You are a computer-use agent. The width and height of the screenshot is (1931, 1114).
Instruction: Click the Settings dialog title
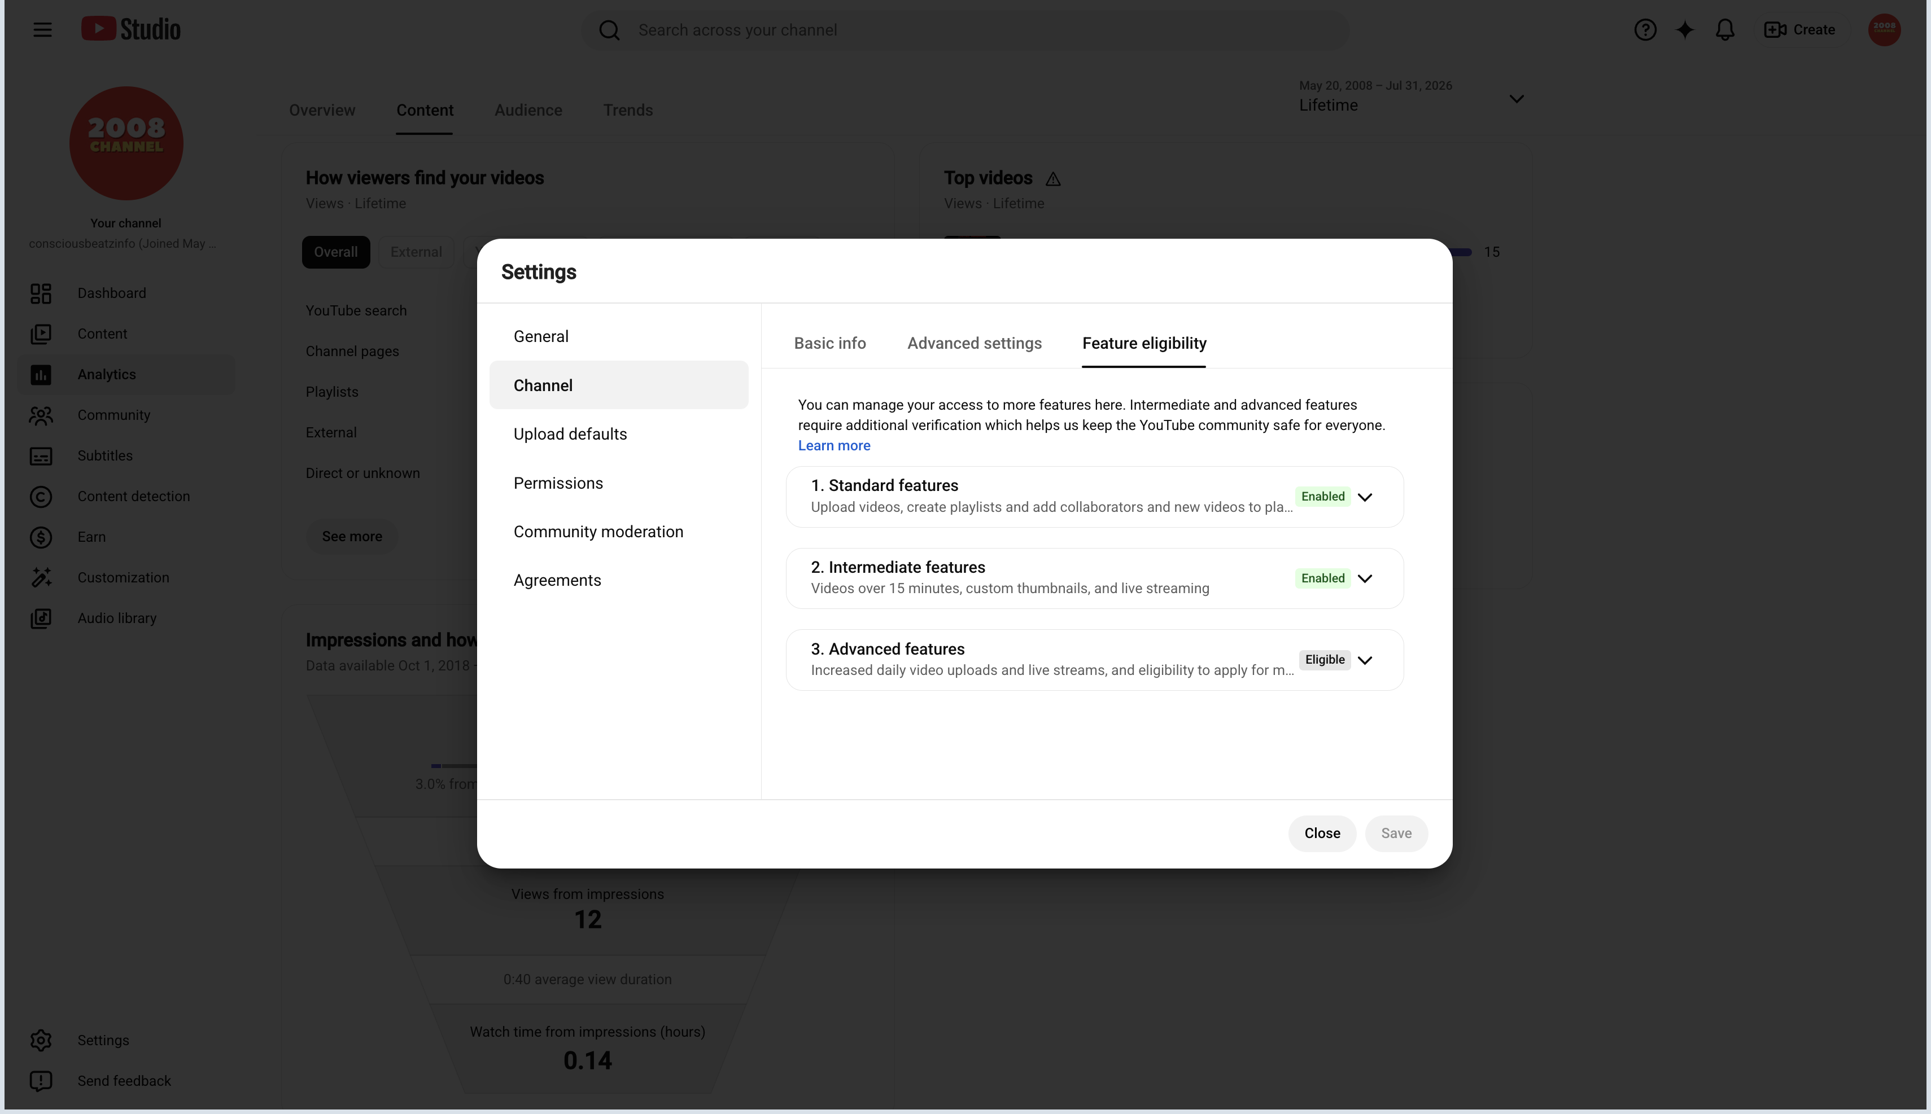538,271
